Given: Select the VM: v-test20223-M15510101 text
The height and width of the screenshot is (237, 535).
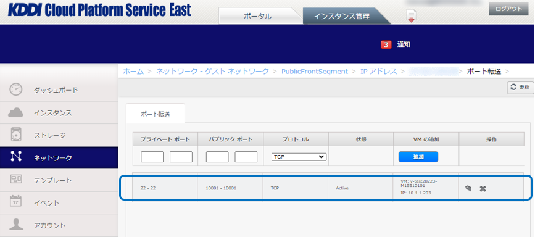Looking at the screenshot, I should tap(419, 183).
